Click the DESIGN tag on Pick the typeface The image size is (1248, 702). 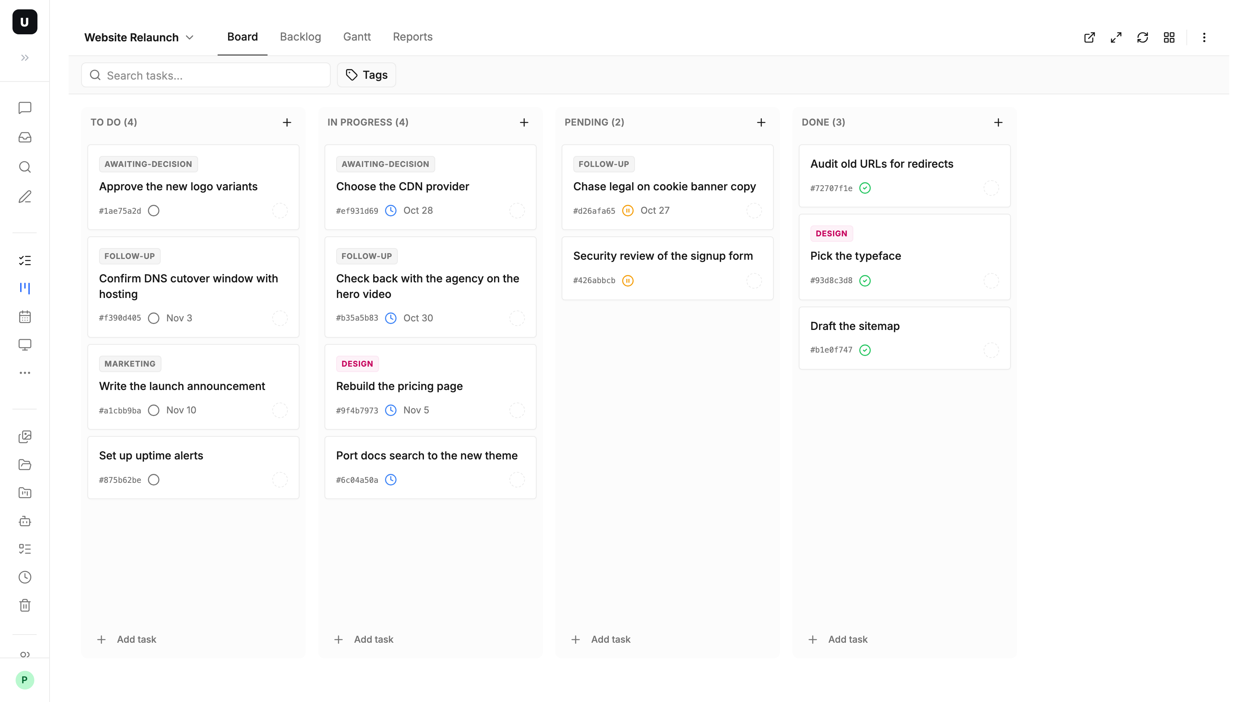(x=831, y=234)
